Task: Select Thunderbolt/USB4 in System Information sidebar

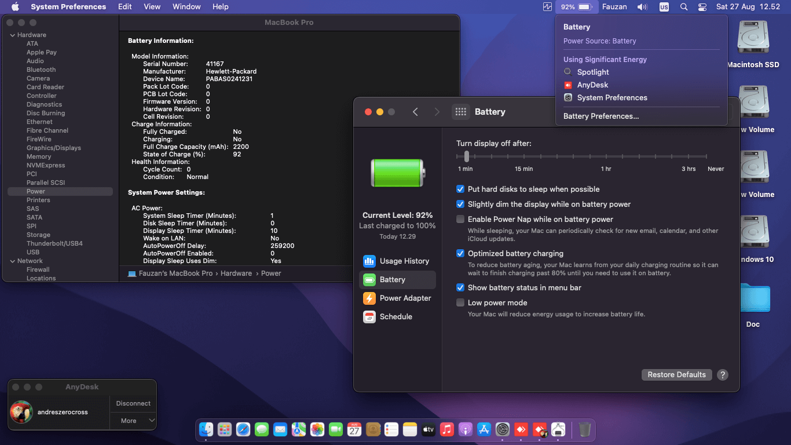Action: pyautogui.click(x=54, y=243)
